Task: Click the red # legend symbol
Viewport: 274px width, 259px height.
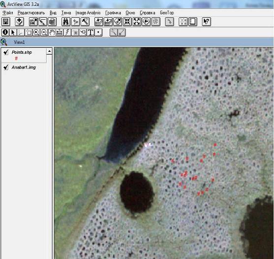Action: coord(16,58)
